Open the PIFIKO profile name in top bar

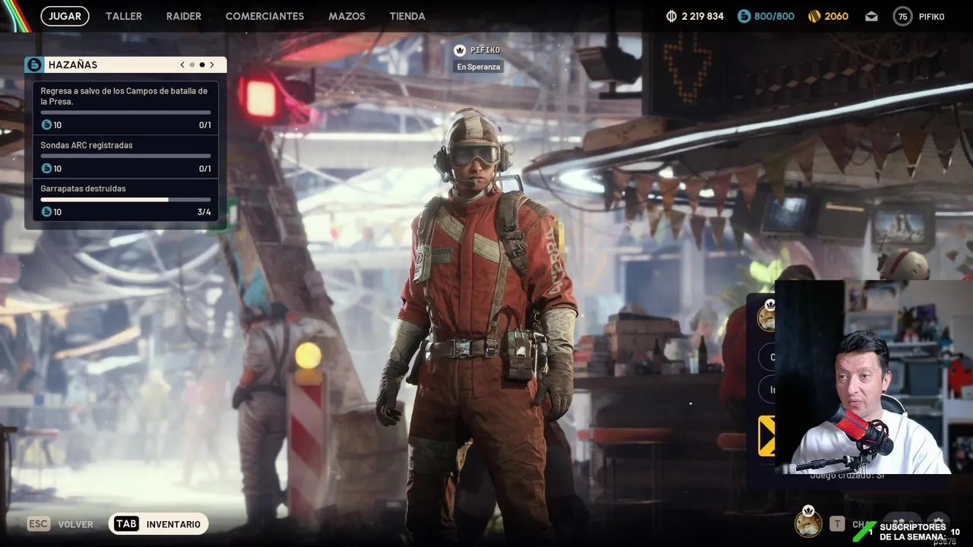coord(931,16)
